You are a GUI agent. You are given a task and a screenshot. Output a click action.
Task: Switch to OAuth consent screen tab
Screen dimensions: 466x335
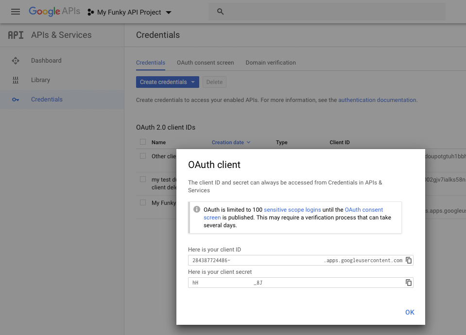click(x=206, y=63)
